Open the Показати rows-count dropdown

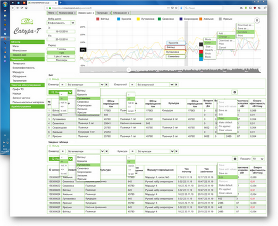(x=258, y=159)
